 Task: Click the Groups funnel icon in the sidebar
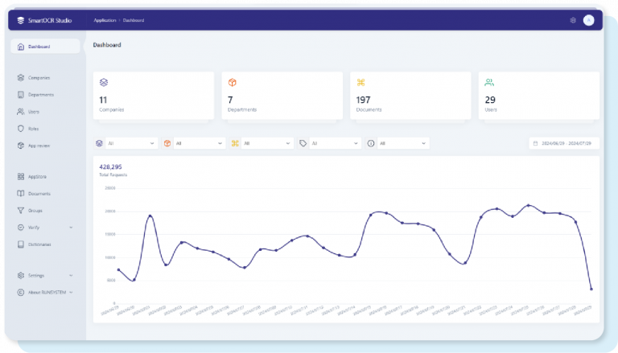pyautogui.click(x=21, y=211)
